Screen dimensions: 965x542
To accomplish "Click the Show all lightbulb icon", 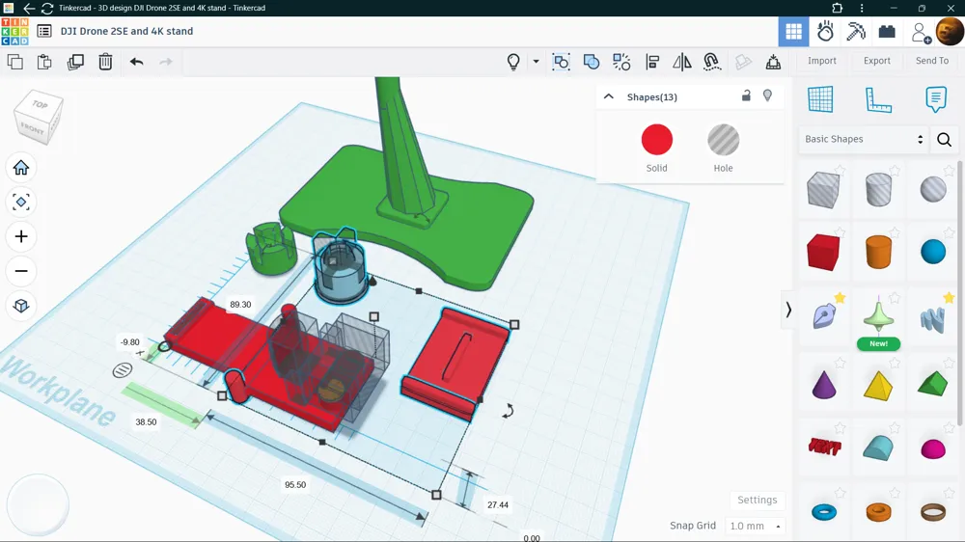I will click(513, 62).
